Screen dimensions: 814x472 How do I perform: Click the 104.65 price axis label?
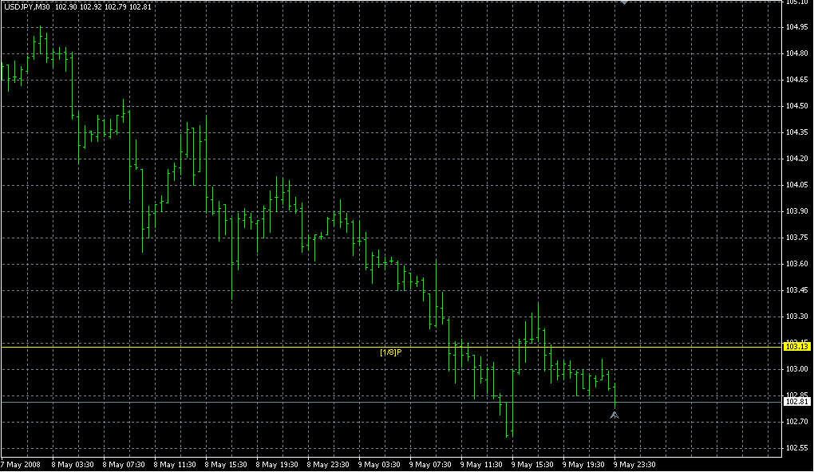click(x=797, y=80)
